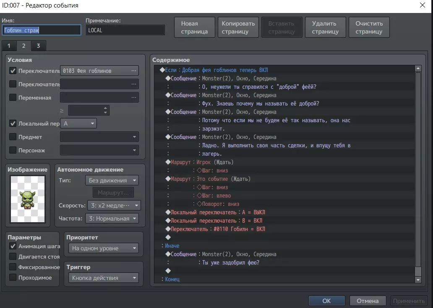Open Предмет dropdown list
The width and height of the screenshot is (433, 308).
coord(99,137)
